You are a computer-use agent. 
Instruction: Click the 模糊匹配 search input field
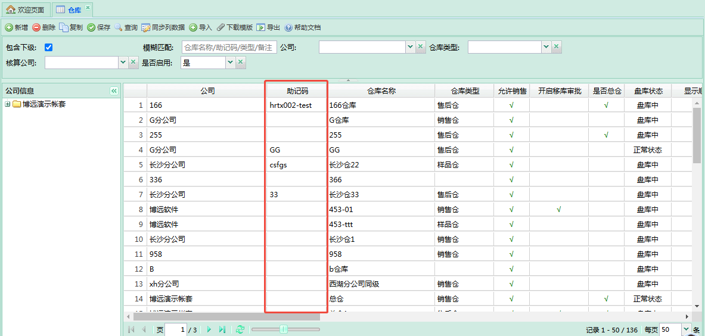point(228,48)
